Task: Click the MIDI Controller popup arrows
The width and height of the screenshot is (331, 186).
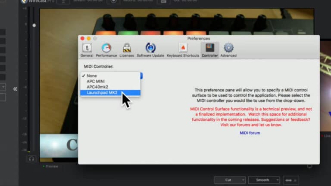Action: pyautogui.click(x=141, y=76)
